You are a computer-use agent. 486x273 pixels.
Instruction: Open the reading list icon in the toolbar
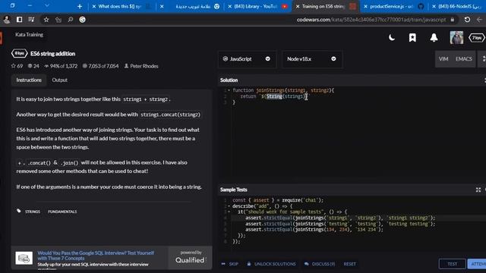click(31, 20)
